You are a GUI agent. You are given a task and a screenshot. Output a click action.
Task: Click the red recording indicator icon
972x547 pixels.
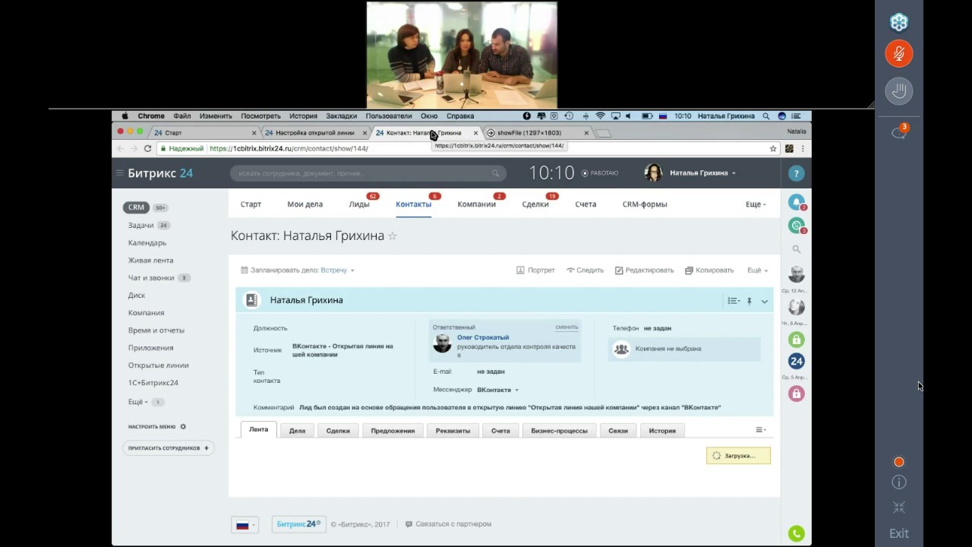[x=899, y=462]
